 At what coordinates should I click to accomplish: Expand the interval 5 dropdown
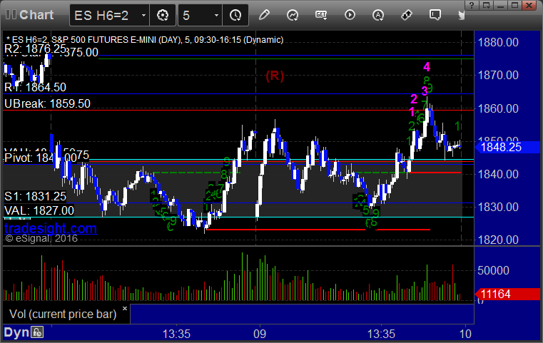point(216,15)
